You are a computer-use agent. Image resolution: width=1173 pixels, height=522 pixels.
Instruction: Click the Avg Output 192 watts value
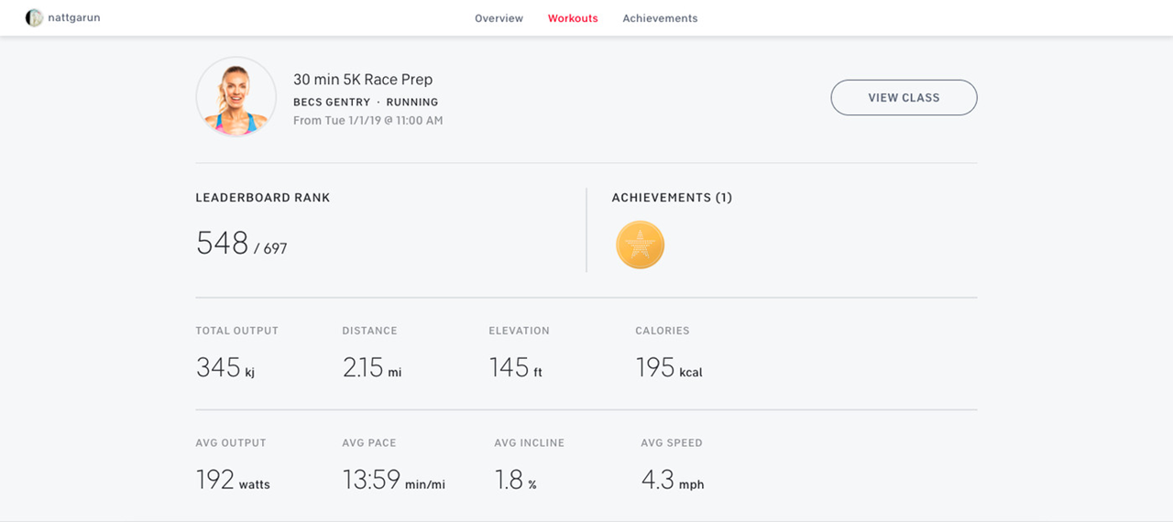(233, 480)
